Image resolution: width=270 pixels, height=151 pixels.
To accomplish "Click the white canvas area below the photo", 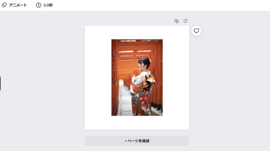I will click(x=137, y=123).
